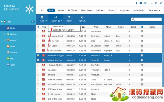Sort by the Artist column header
This screenshot has height=102, width=164.
(x=96, y=27)
